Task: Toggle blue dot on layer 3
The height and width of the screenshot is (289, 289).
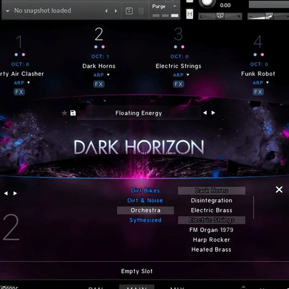Action: pos(175,47)
